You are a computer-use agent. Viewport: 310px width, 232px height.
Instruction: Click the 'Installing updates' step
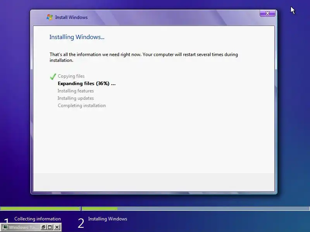tap(76, 98)
